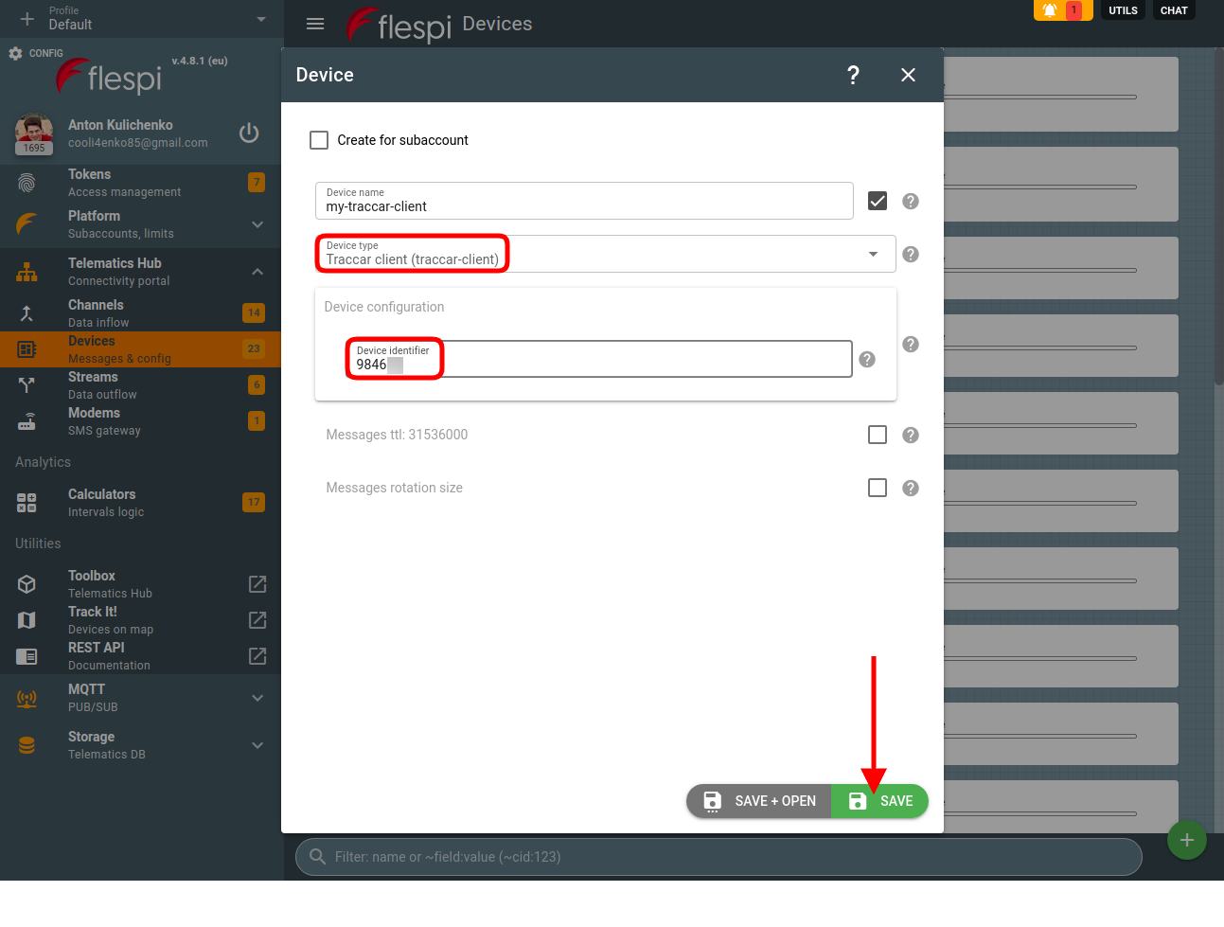Viewport: 1224px width, 927px height.
Task: Click the user avatar thumbnail
Action: pyautogui.click(x=34, y=134)
